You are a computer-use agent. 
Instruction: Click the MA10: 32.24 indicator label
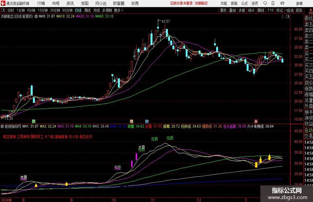tap(65, 16)
